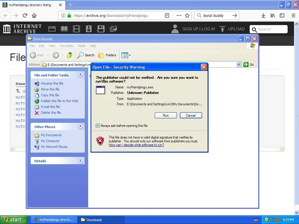This screenshot has height=224, width=299.
Task: Close the myfriendpingu directory listing tab
Action: pos(60,5)
